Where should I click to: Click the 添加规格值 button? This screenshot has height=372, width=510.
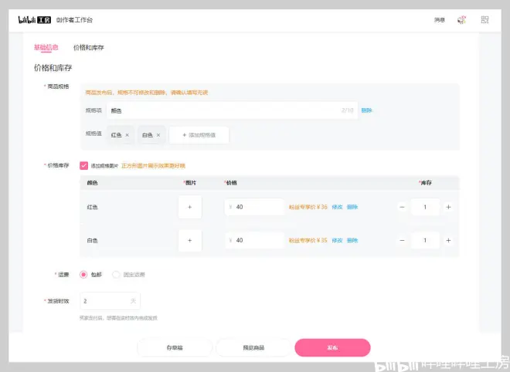coord(199,135)
